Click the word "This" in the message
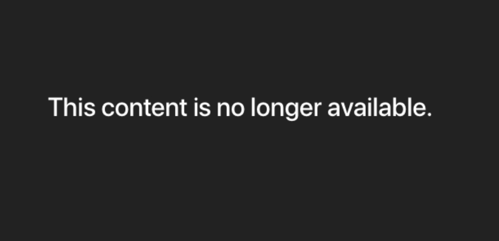 tap(72, 107)
